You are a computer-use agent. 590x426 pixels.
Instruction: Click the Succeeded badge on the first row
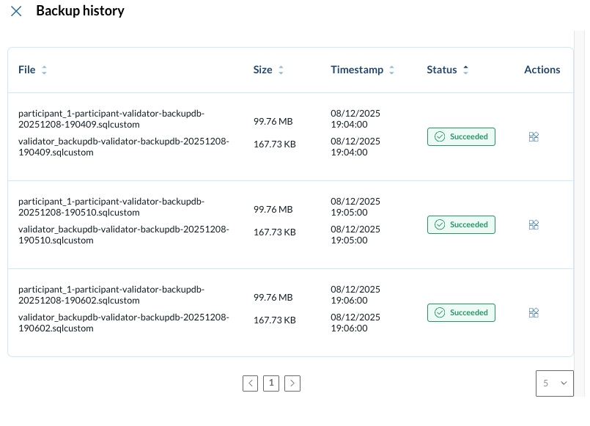tap(461, 136)
